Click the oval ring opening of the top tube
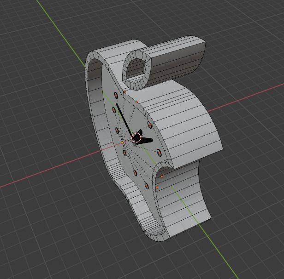284x279 pixels. (x=136, y=70)
